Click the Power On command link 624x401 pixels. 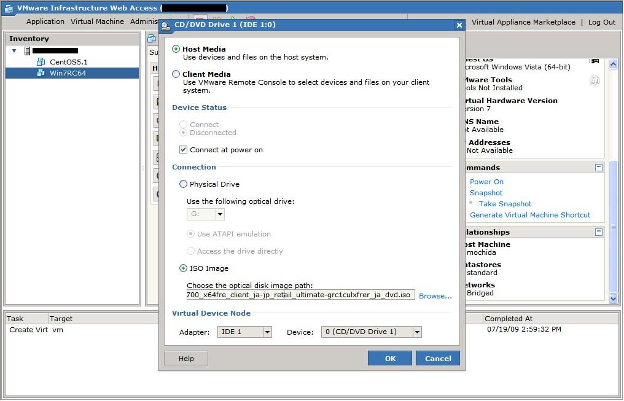click(486, 182)
